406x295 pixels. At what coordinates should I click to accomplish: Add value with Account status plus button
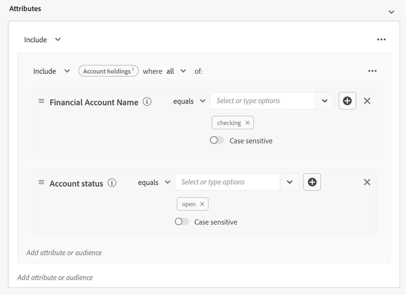pos(312,182)
